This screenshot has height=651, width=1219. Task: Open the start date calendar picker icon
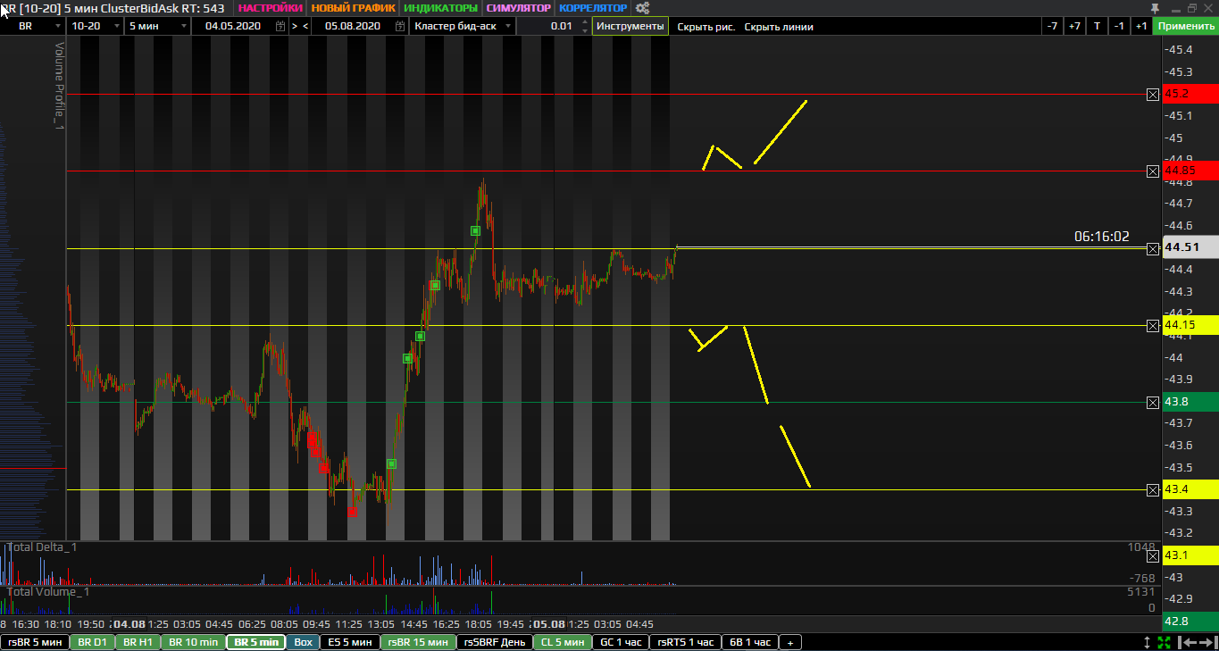coord(280,26)
